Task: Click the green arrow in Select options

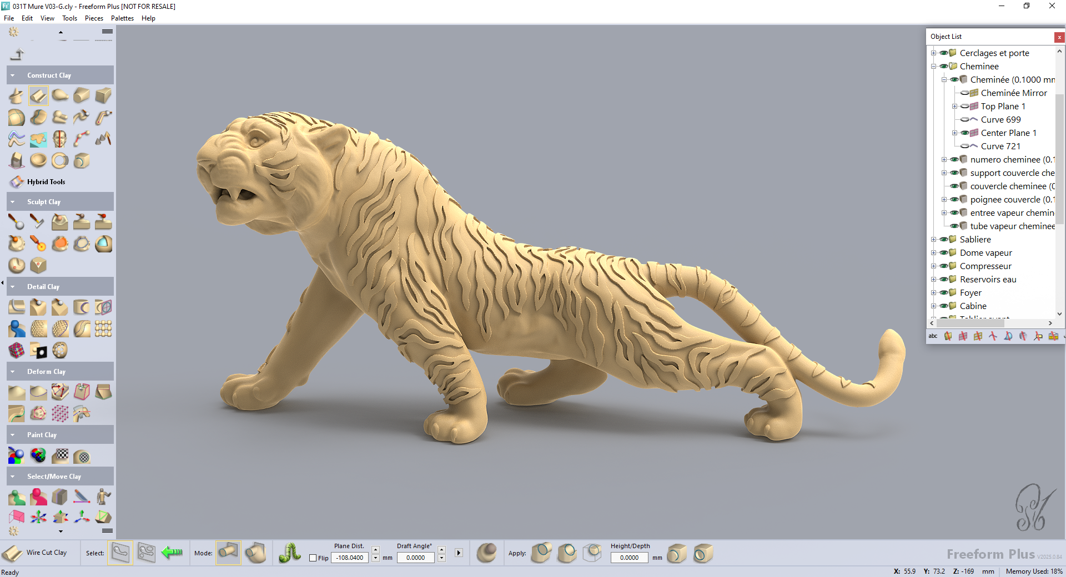Action: pos(172,553)
